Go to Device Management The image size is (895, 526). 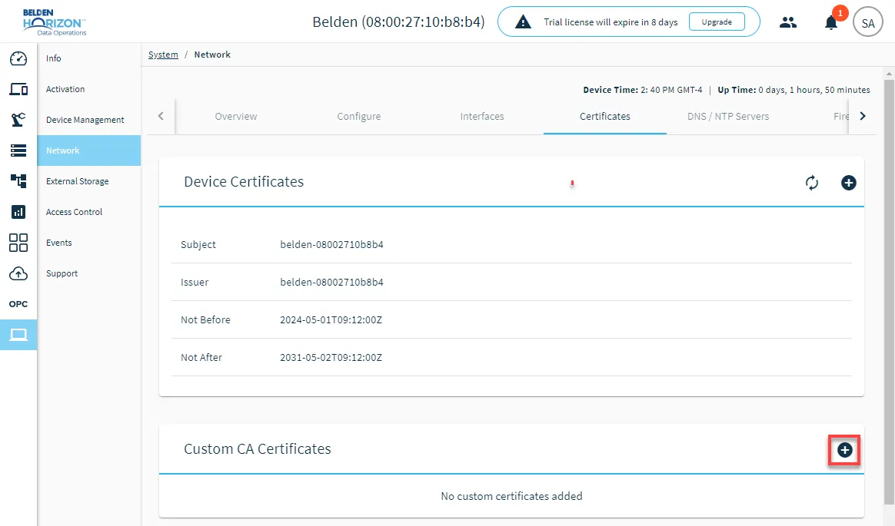89,120
